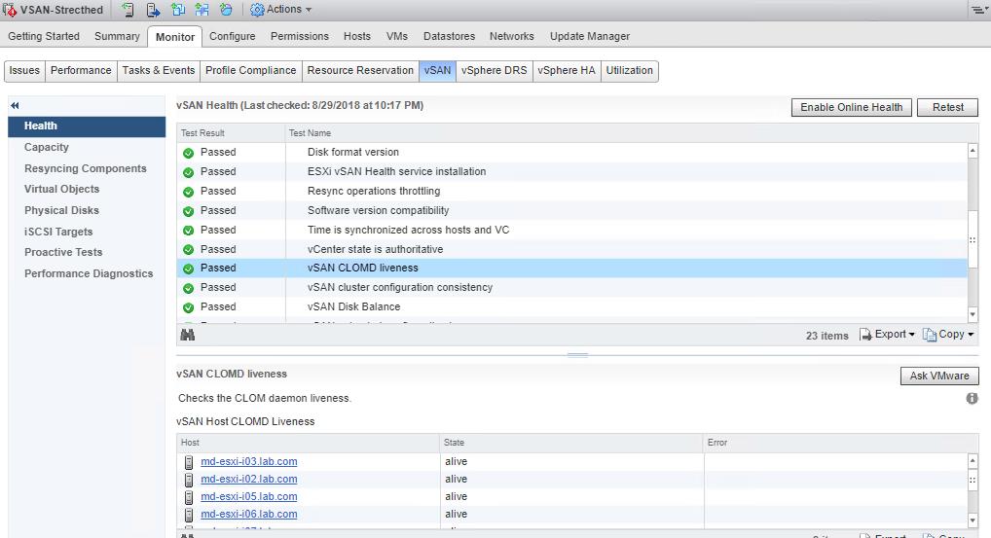Screen dimensions: 991x538
Task: Open the Datastores tab
Action: coord(449,37)
